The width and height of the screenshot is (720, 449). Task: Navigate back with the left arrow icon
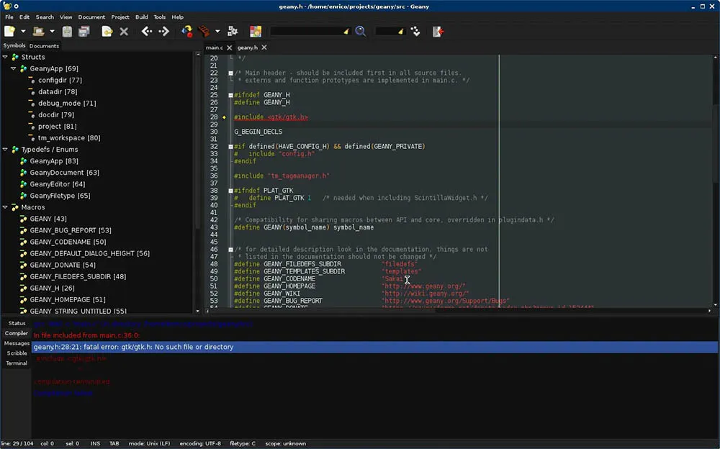[147, 32]
